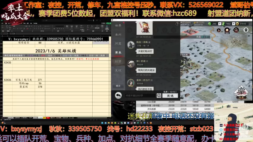Select the red-colored sheet tab

tap(48, 118)
